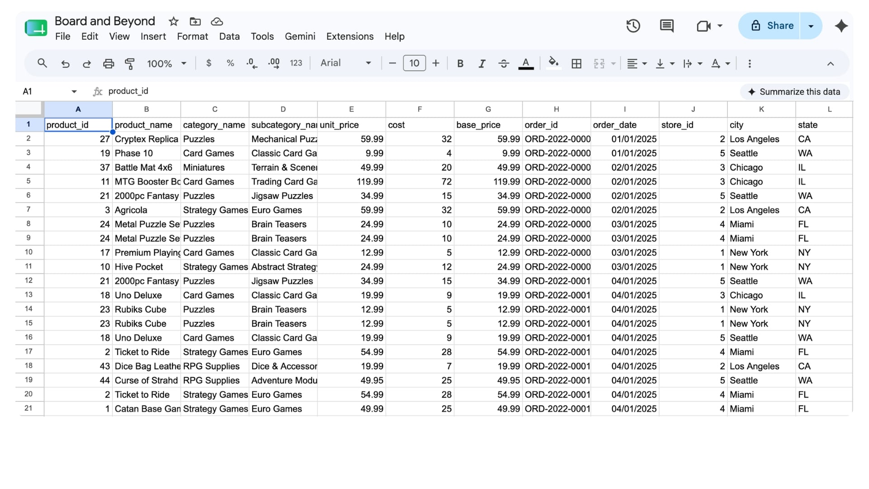Click the Board and Beyond title
The height and width of the screenshot is (489, 869).
105,21
